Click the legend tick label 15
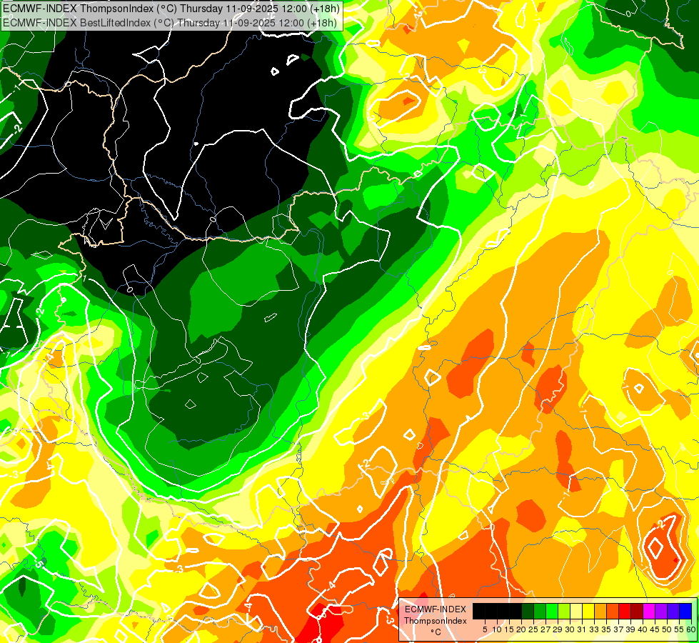Image resolution: width=699 pixels, height=643 pixels. pyautogui.click(x=509, y=629)
